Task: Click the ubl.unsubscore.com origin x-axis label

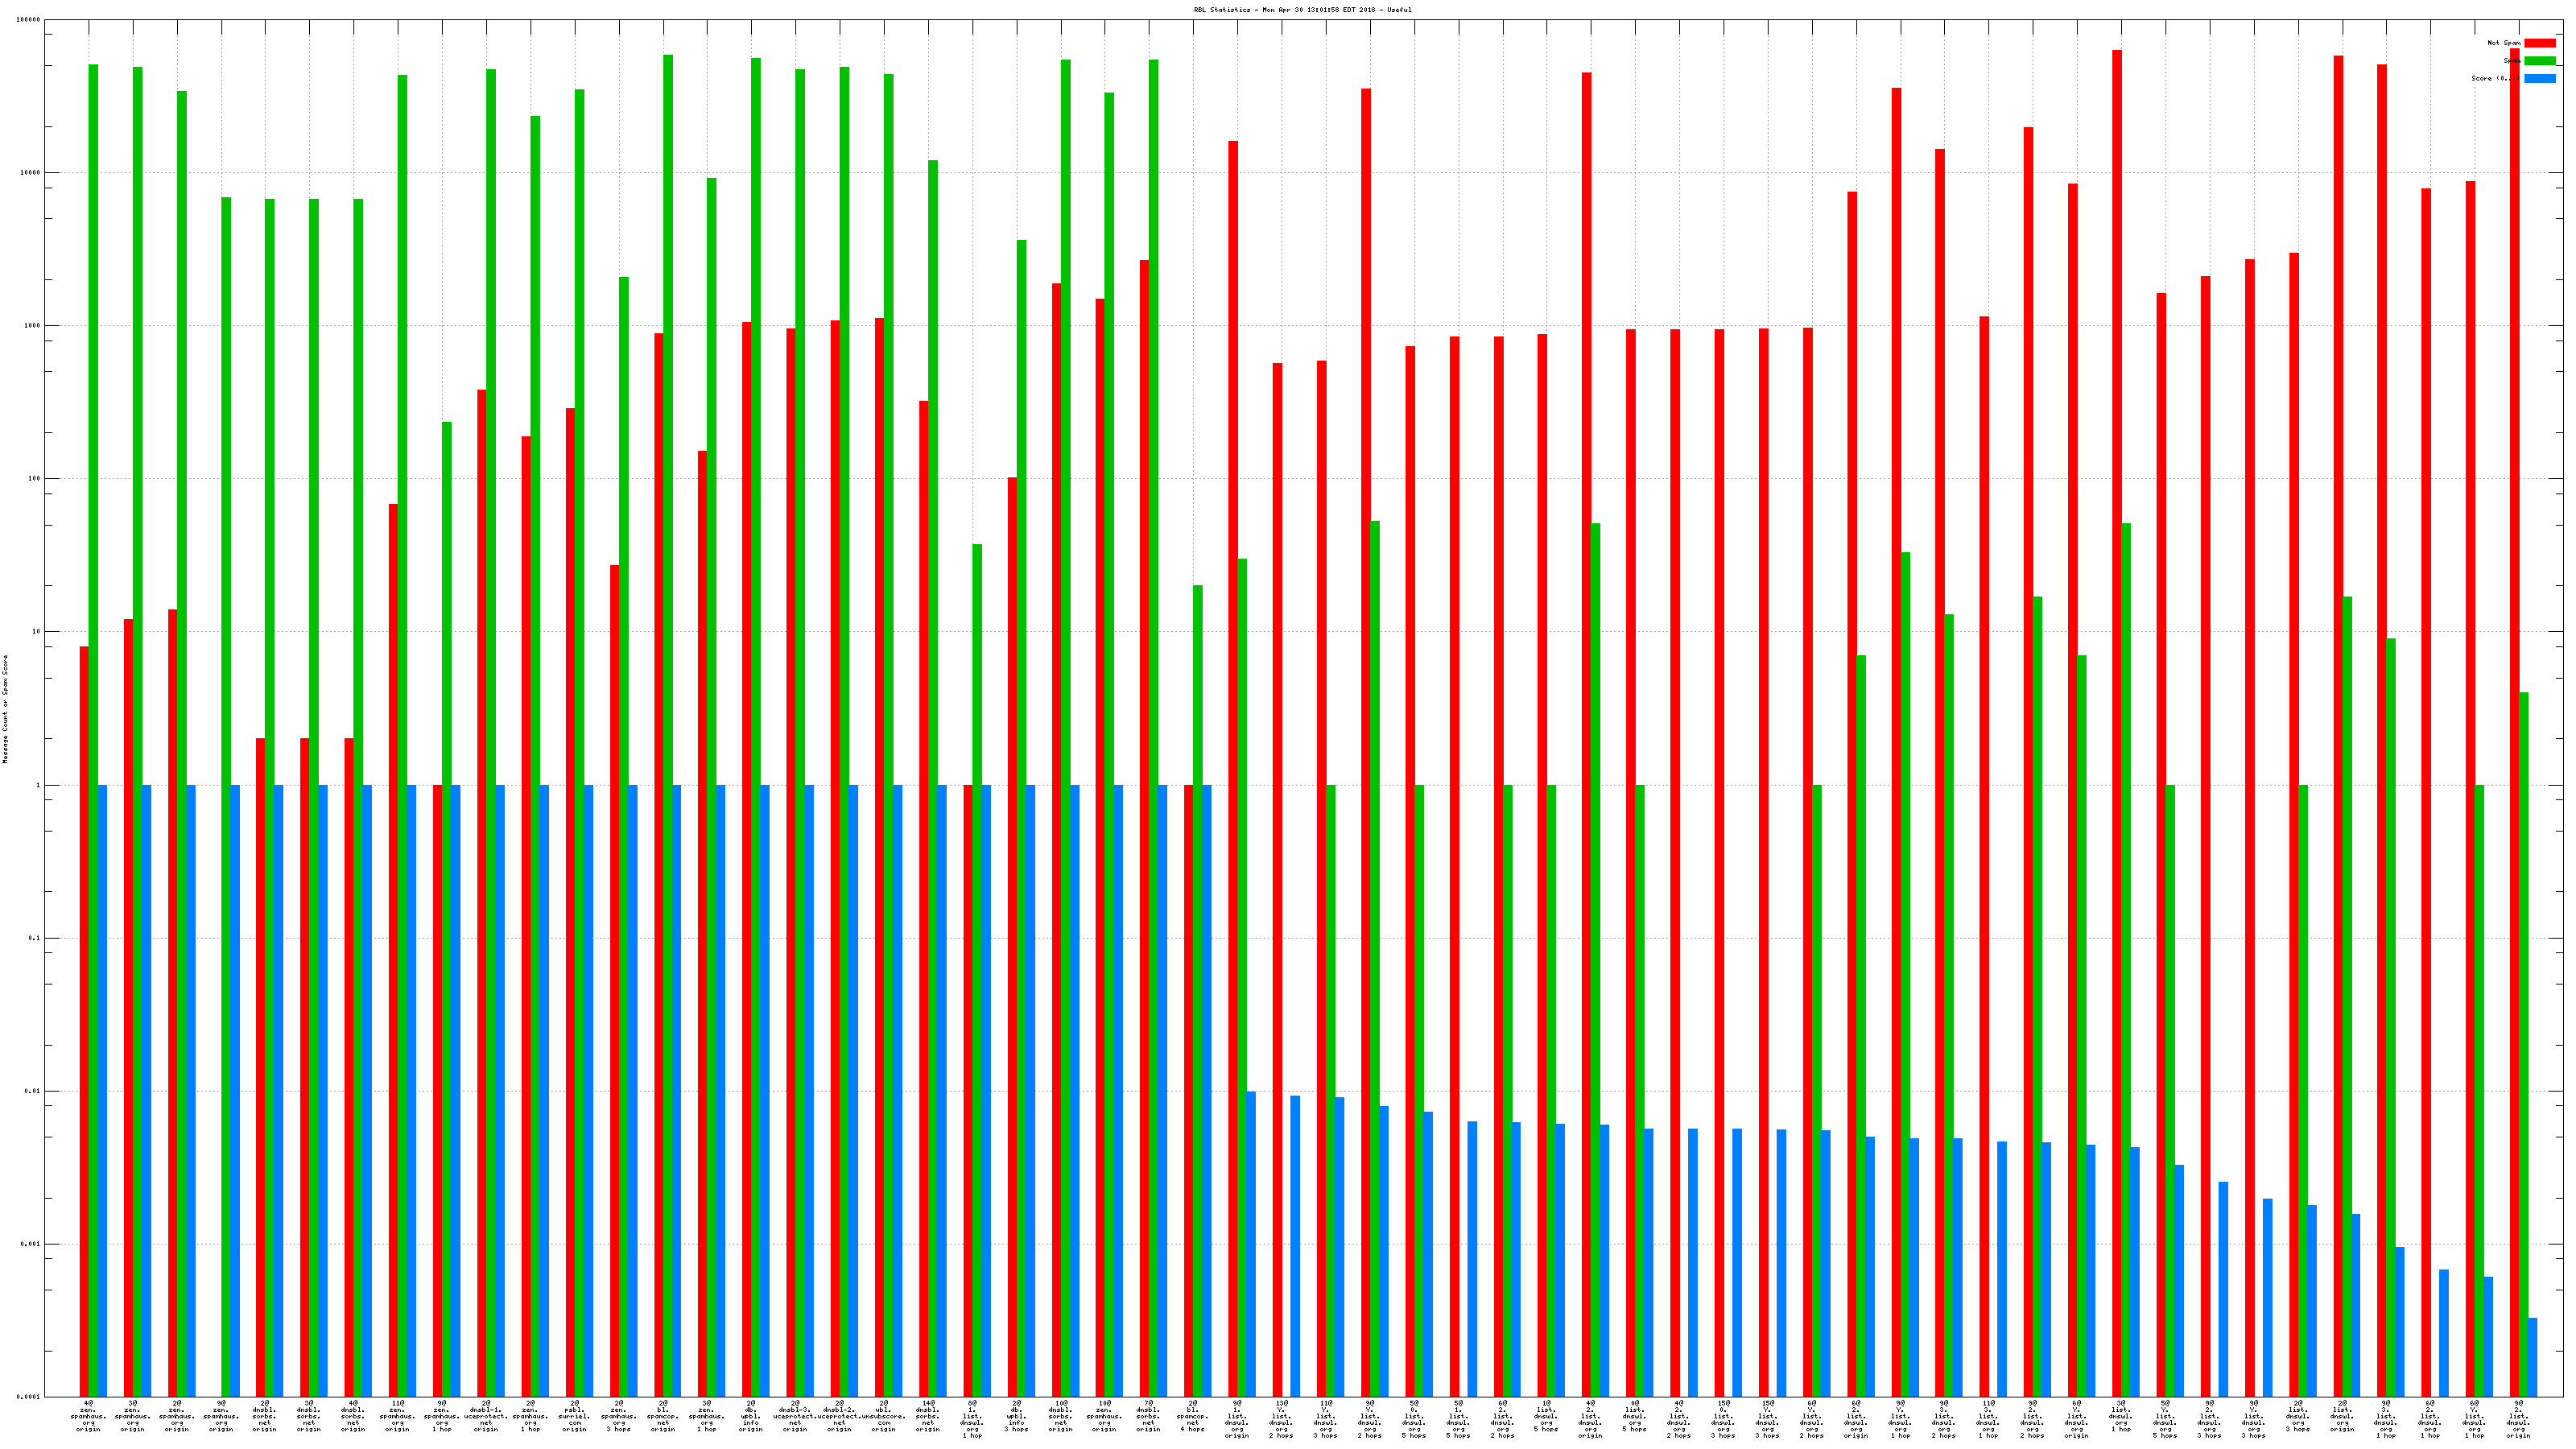Action: pos(883,1416)
